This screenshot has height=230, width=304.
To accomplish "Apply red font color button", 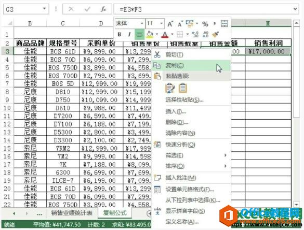I will [x=165, y=35].
